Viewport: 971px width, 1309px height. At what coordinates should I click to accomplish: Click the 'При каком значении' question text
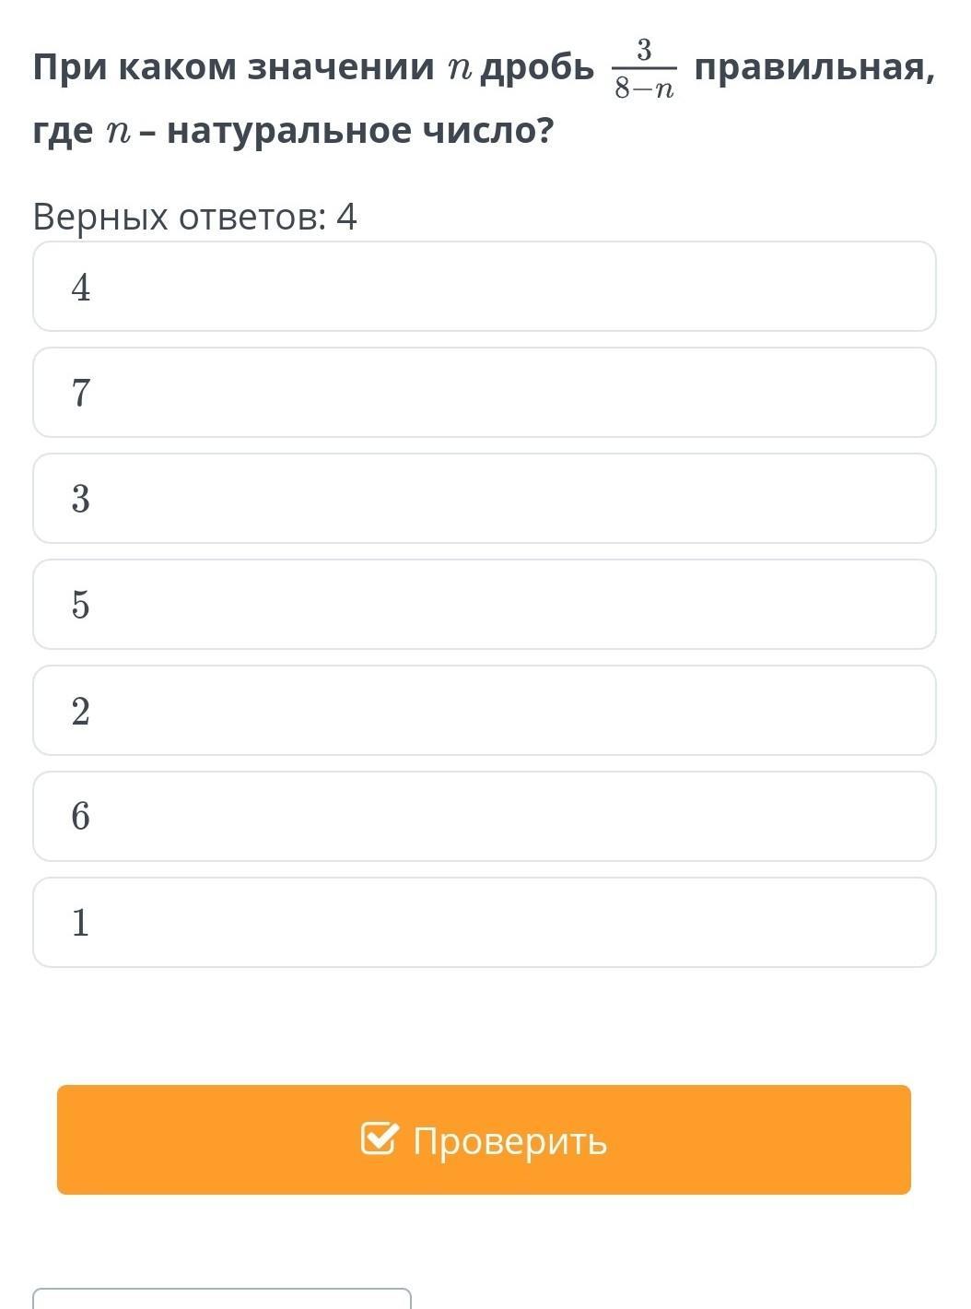click(233, 67)
